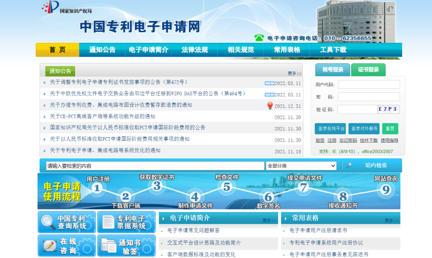Click the 登录在线平台 button

[331, 129]
